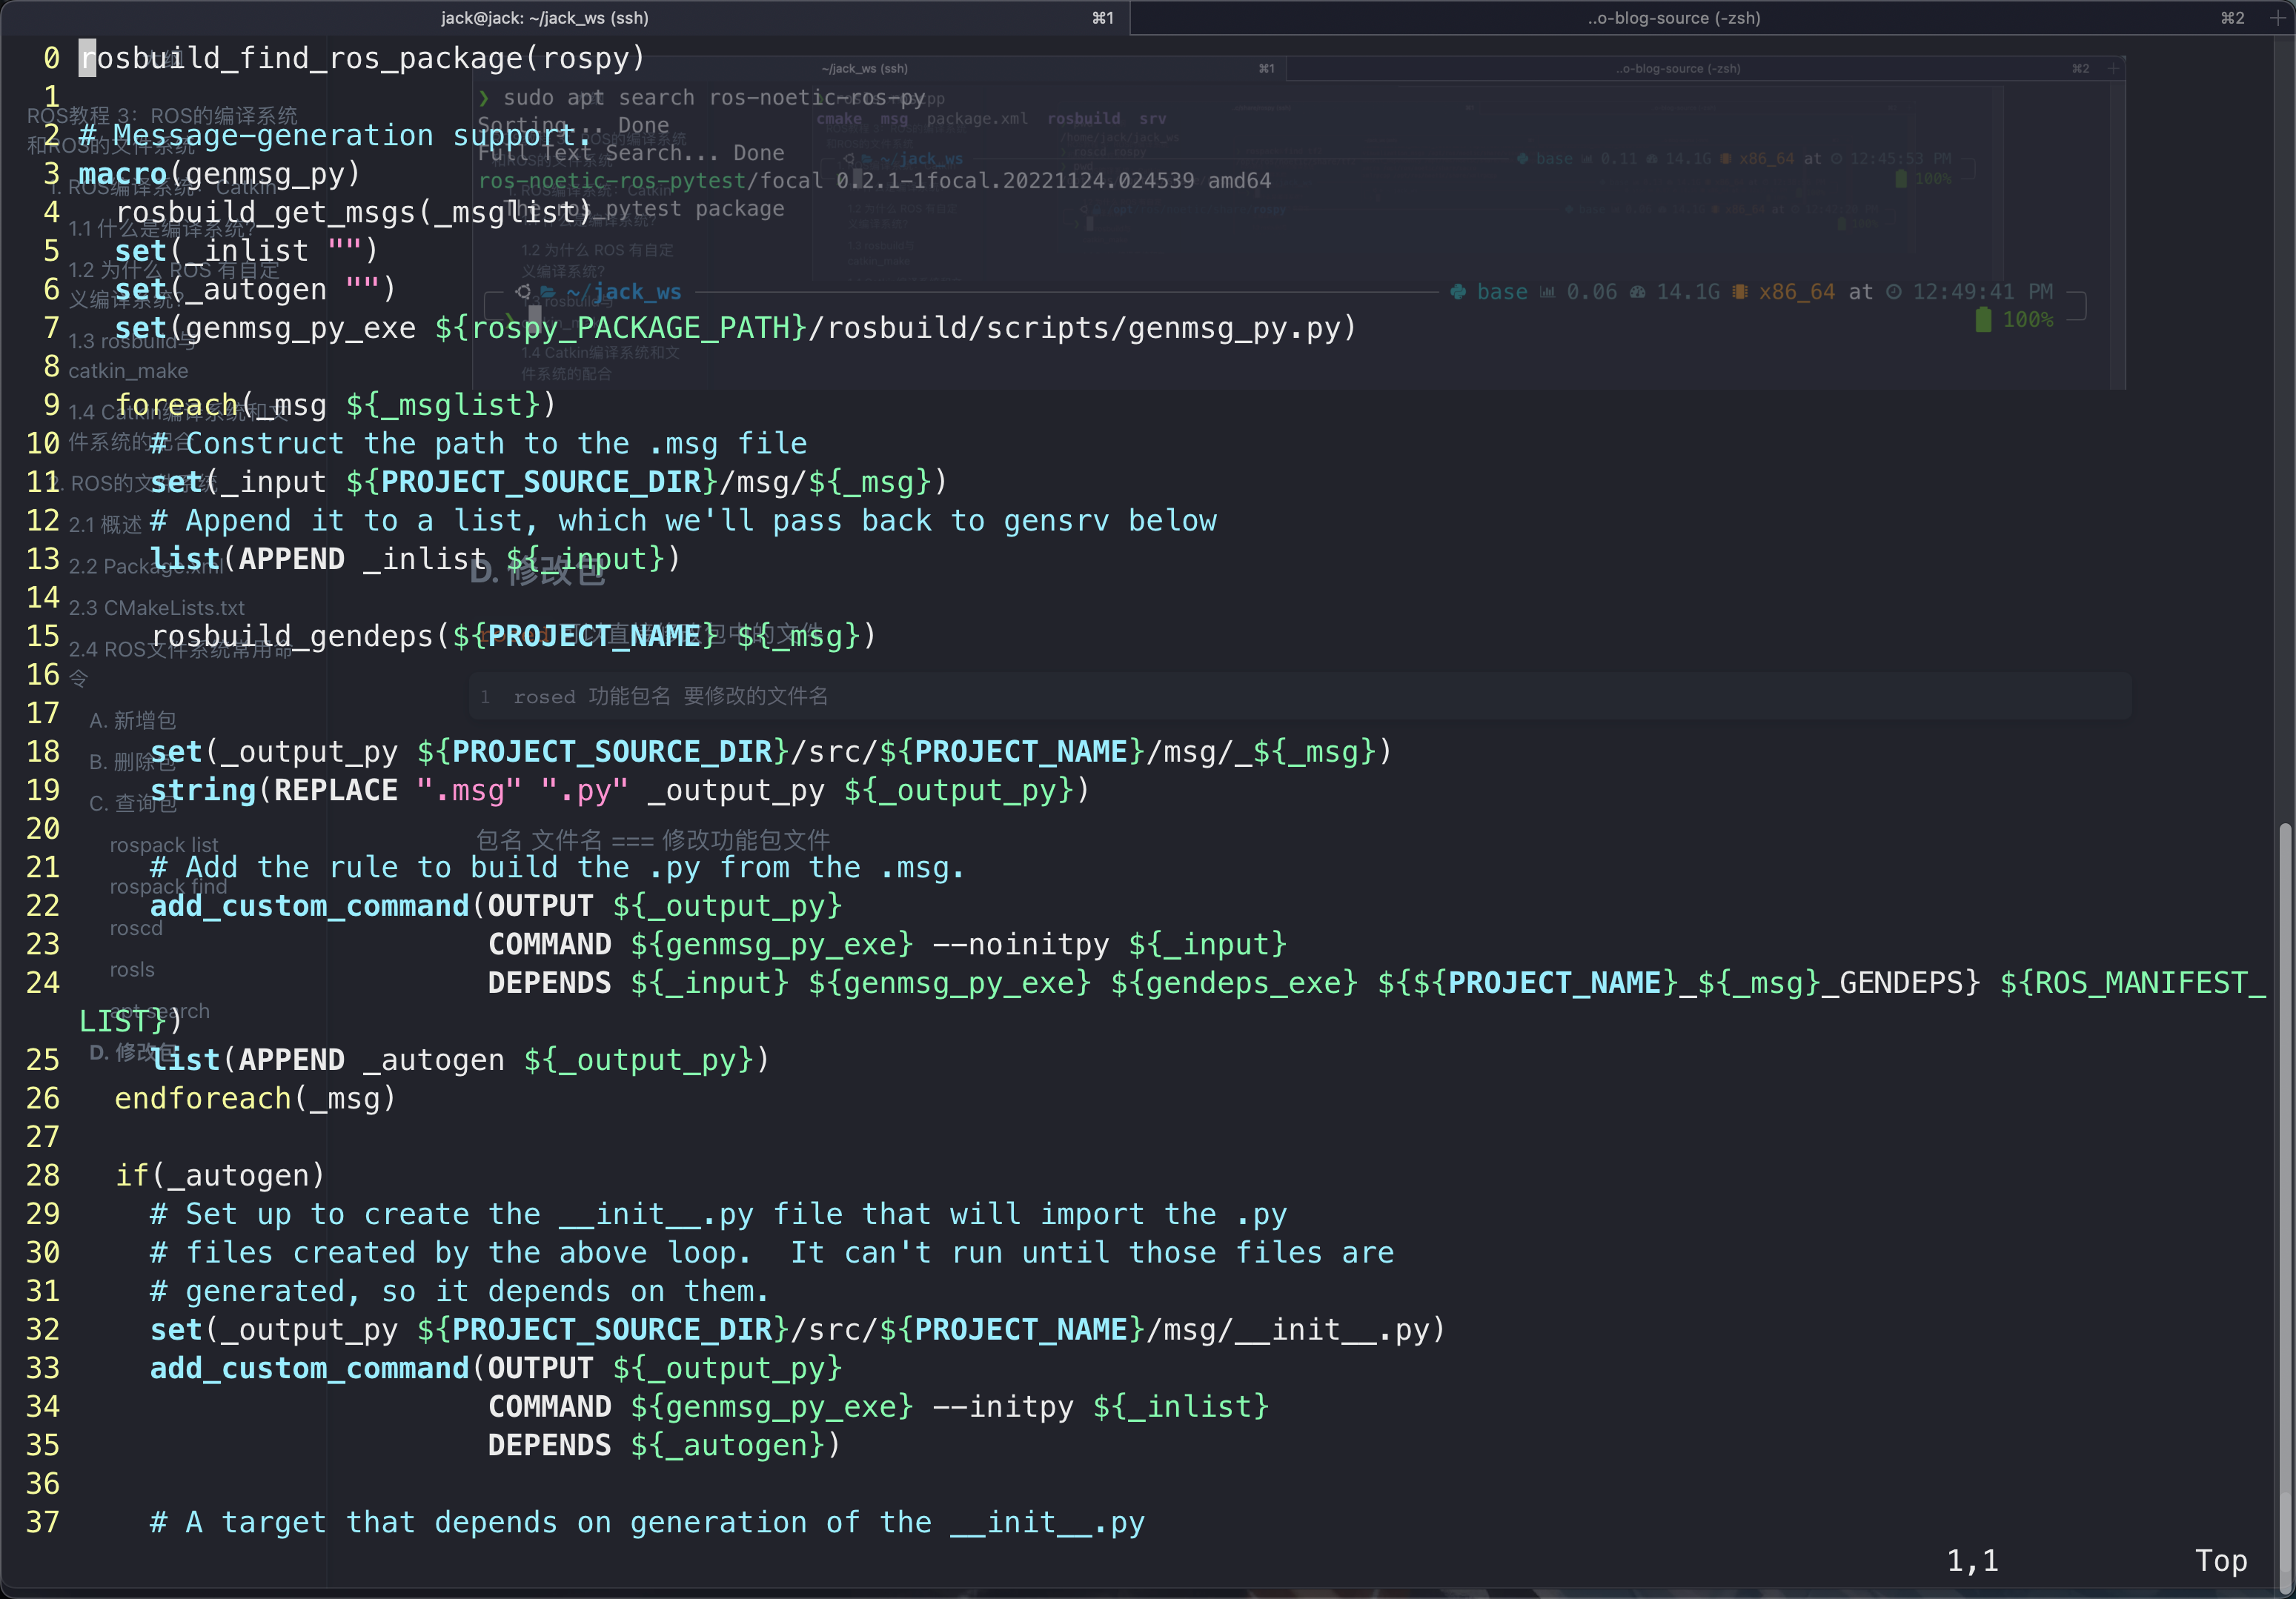Screen dimensions: 2296x1599
Task: Click '# A target that depends on generation' comment
Action: pos(647,1522)
